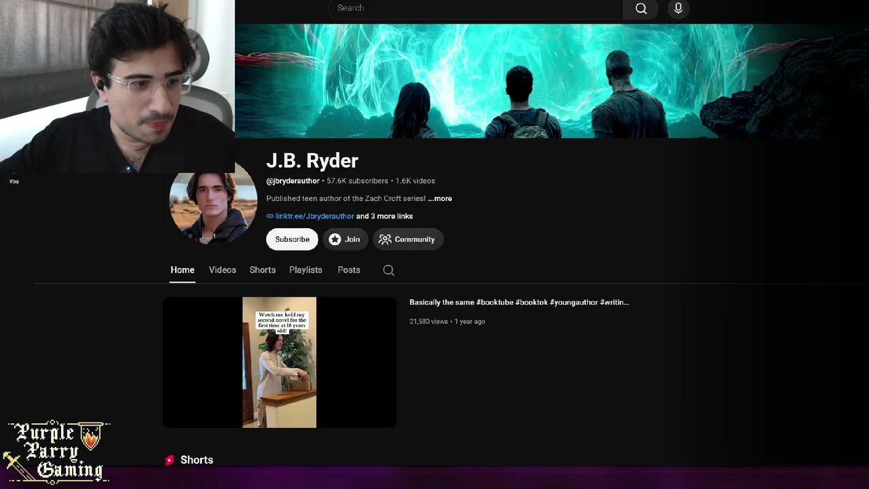Go to the Posts tab
The height and width of the screenshot is (489, 869).
tap(349, 270)
